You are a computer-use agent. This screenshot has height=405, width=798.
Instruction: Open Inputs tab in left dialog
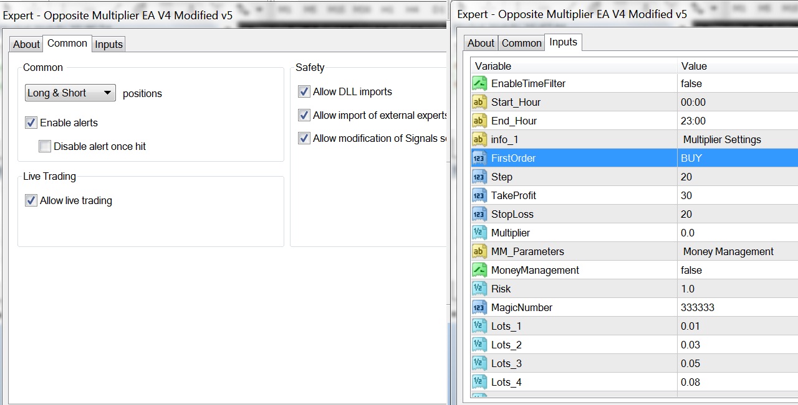[x=108, y=44]
